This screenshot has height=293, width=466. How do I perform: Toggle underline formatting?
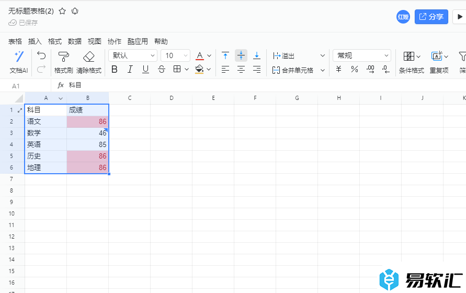145,69
